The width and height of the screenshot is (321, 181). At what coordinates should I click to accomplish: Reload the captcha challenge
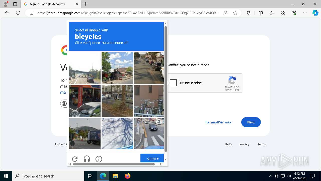tap(75, 159)
